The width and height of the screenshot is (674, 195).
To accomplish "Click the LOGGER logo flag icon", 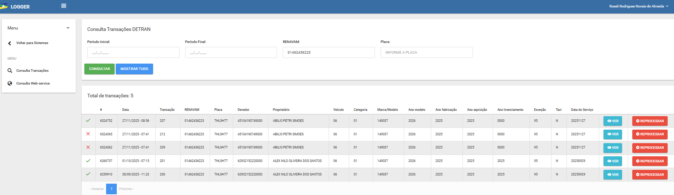I will pos(4,6).
